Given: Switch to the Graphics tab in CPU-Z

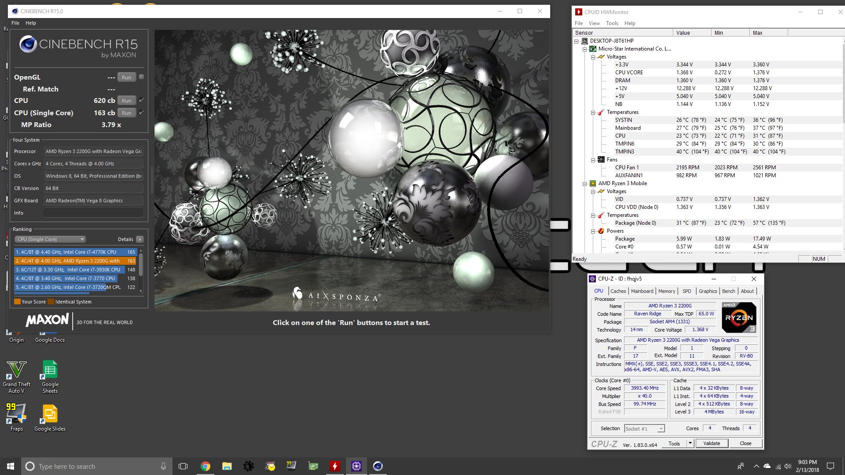Looking at the screenshot, I should (708, 291).
